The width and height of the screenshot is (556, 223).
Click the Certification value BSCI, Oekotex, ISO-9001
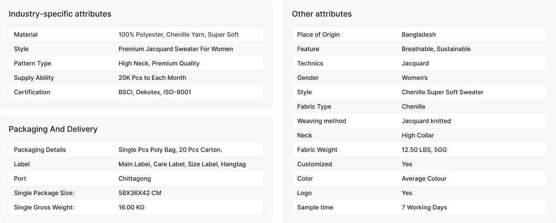[155, 92]
